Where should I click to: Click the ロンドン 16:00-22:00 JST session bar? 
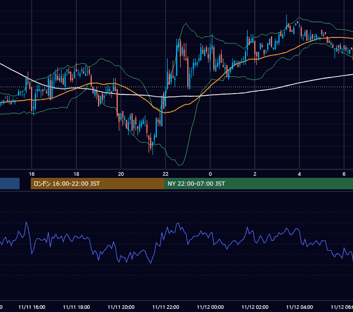(98, 184)
